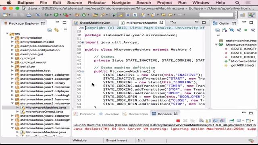Open the Project menu

tap(164, 3)
